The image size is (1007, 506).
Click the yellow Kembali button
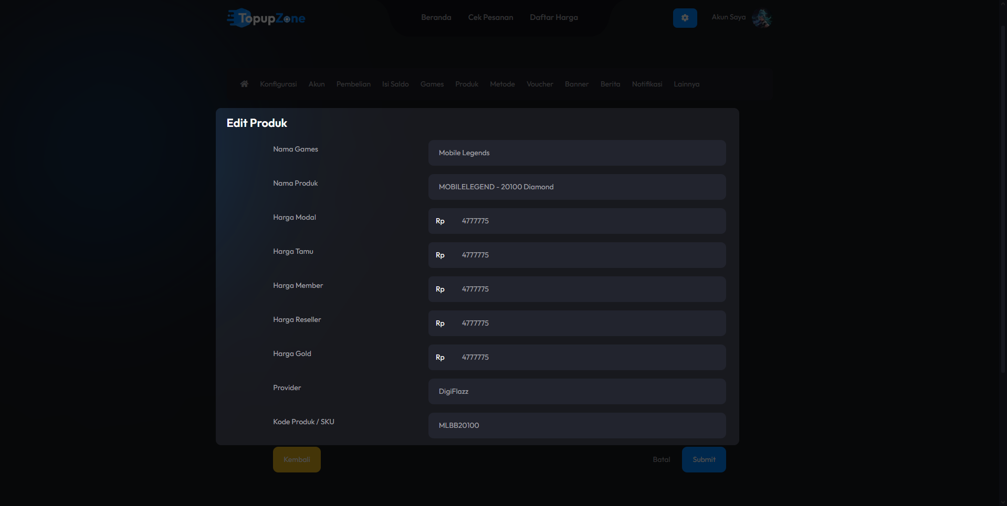[x=297, y=459]
